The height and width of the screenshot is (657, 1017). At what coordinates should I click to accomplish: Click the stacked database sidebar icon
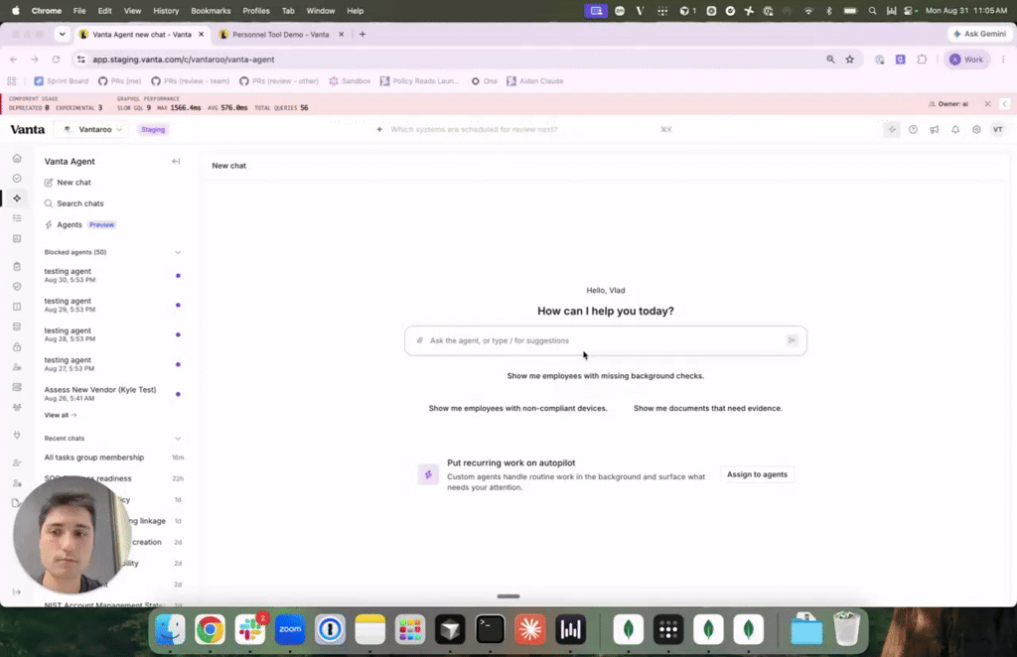pos(17,327)
